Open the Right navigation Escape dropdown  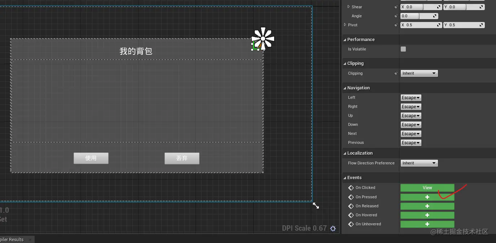[x=411, y=107]
